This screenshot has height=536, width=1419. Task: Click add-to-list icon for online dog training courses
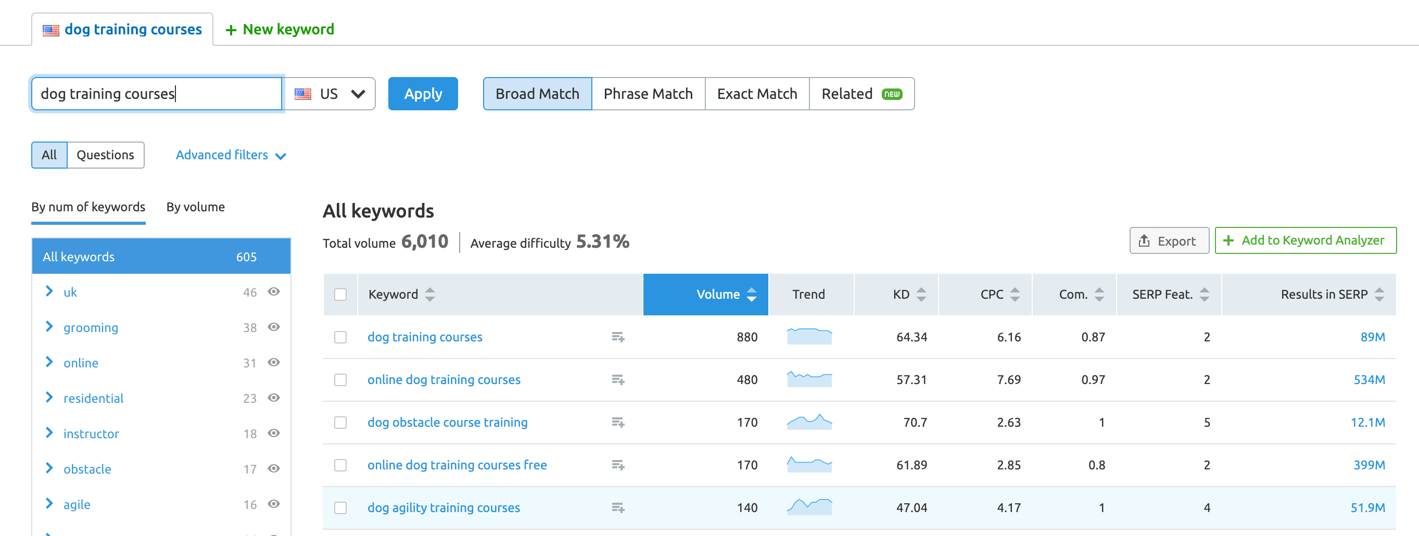pyautogui.click(x=617, y=379)
